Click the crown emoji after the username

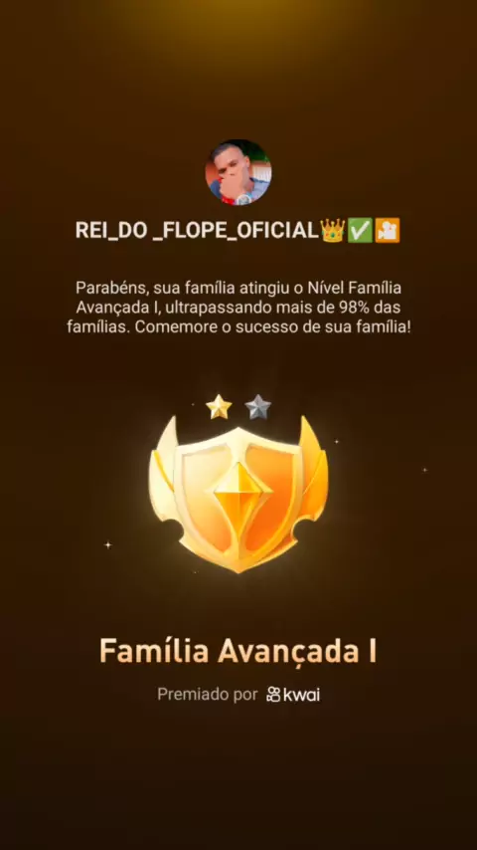(333, 230)
